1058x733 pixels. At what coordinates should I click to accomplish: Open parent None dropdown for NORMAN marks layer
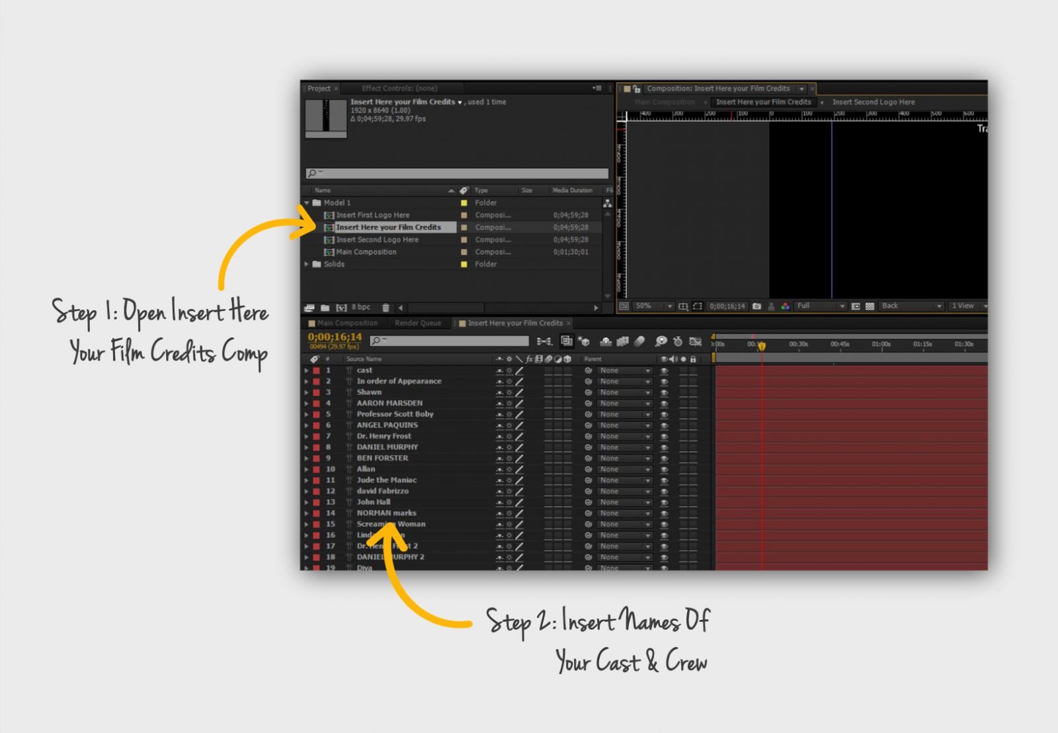point(624,513)
